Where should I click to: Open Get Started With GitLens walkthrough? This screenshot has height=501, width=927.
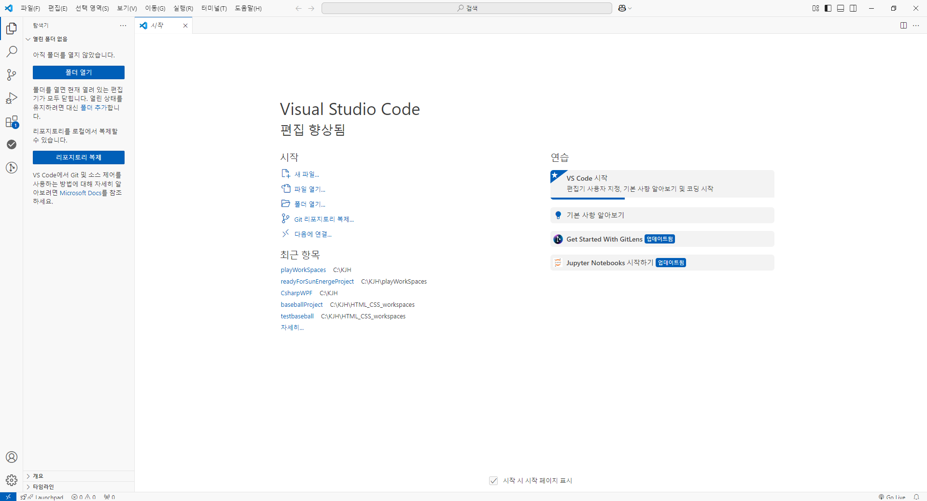pyautogui.click(x=662, y=239)
